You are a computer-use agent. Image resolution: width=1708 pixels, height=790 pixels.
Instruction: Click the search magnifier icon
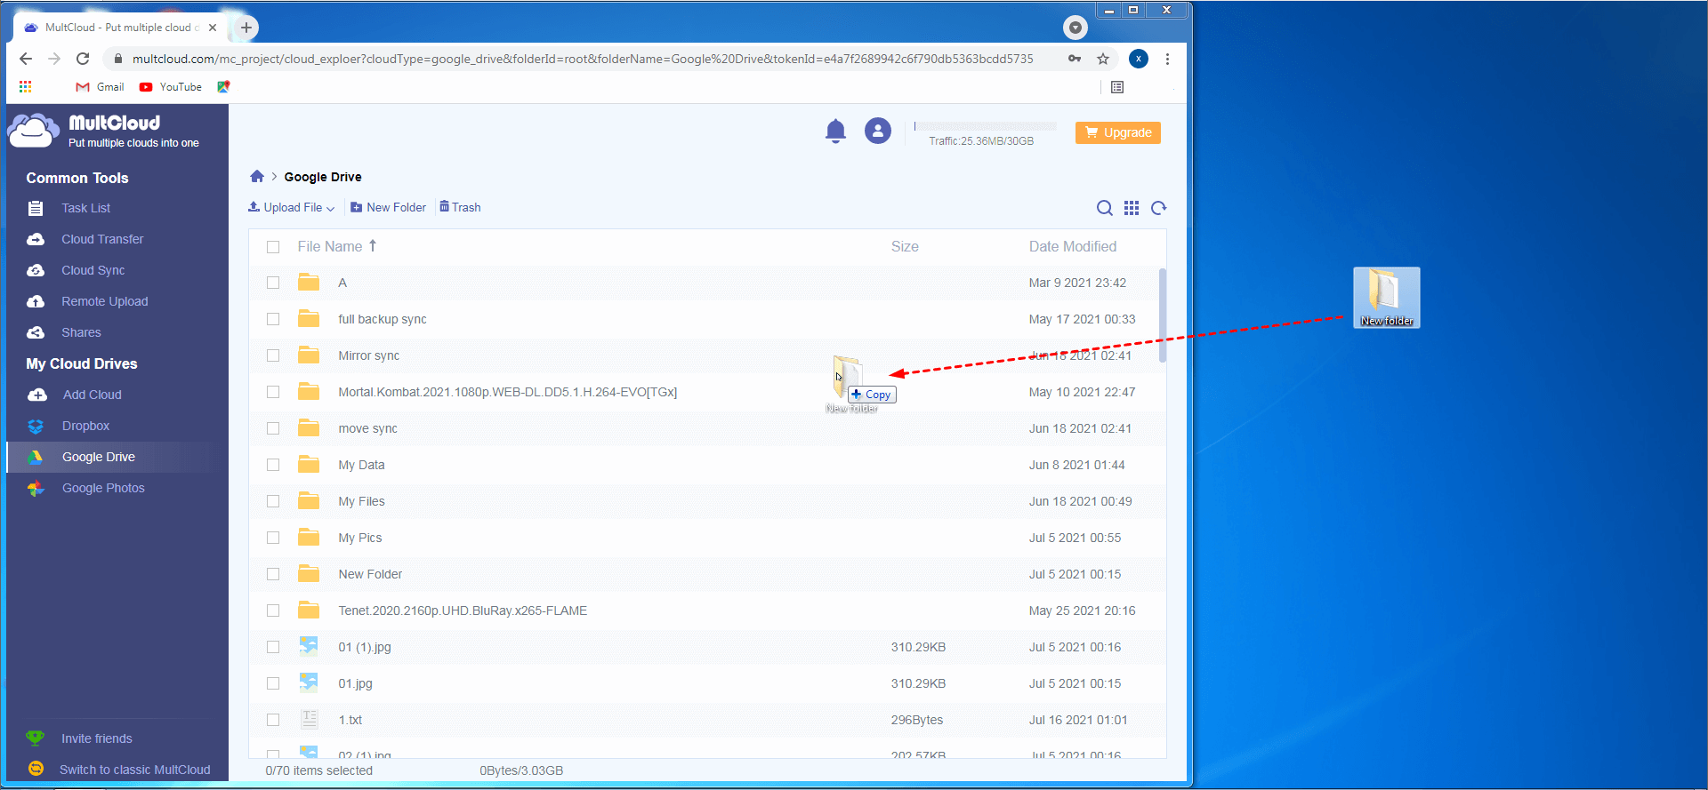1104,208
